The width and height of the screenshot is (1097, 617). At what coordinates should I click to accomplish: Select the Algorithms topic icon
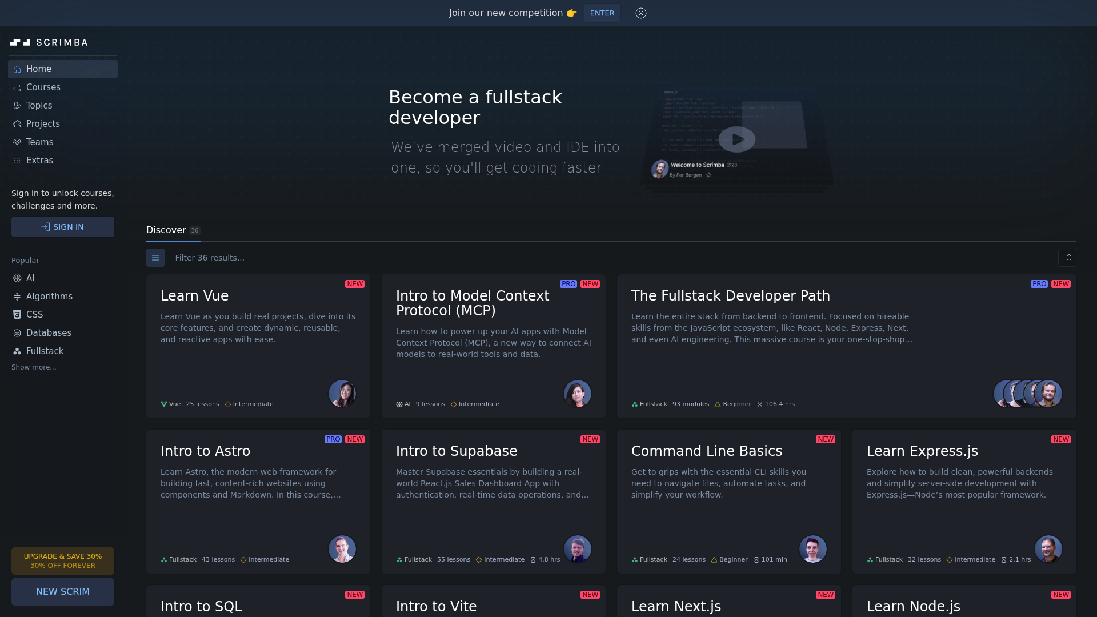click(17, 297)
